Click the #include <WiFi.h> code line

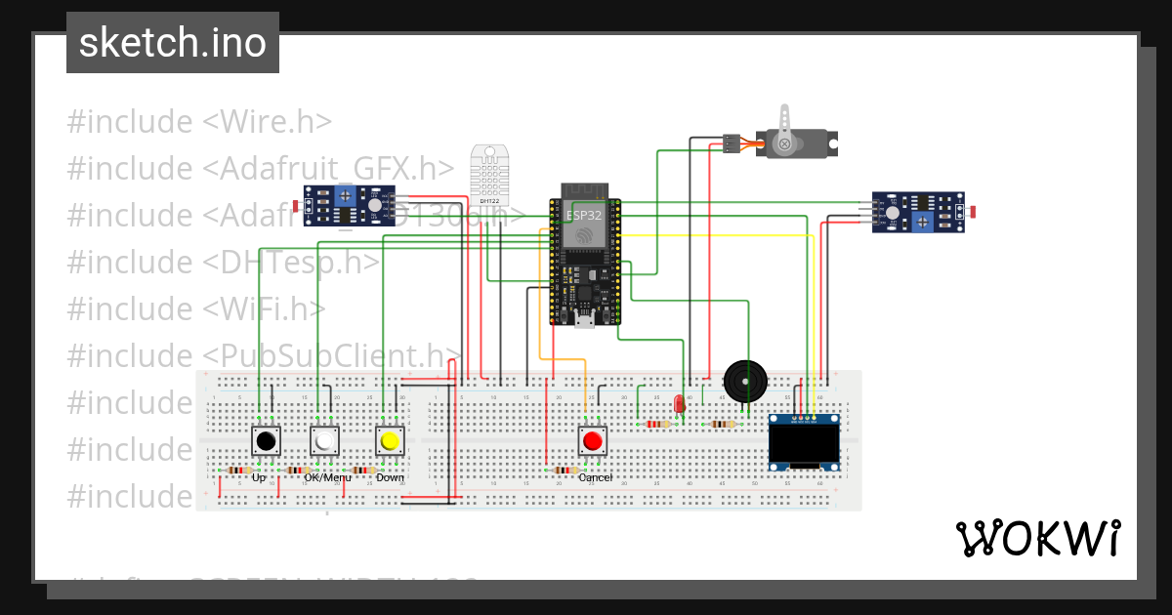(x=195, y=308)
